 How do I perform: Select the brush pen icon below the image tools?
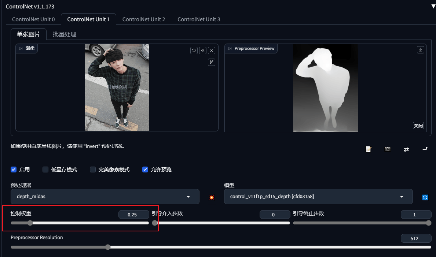(212, 62)
